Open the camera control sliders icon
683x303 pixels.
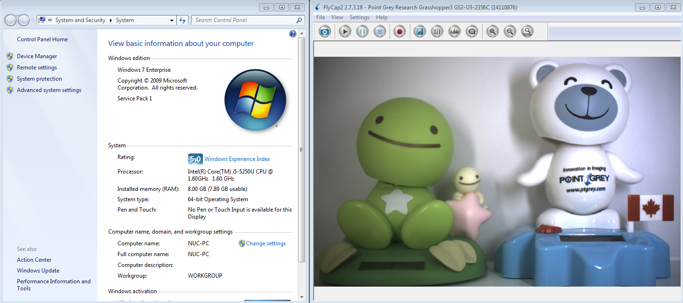pyautogui.click(x=437, y=31)
